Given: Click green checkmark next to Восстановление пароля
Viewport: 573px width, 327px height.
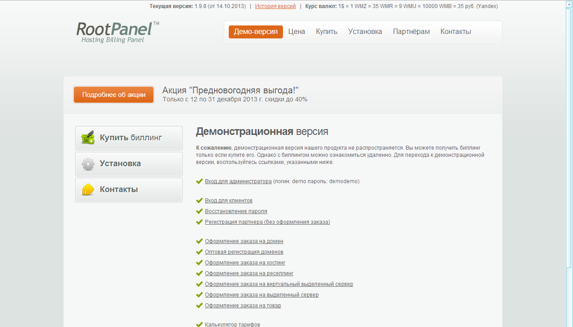Looking at the screenshot, I should coord(199,211).
